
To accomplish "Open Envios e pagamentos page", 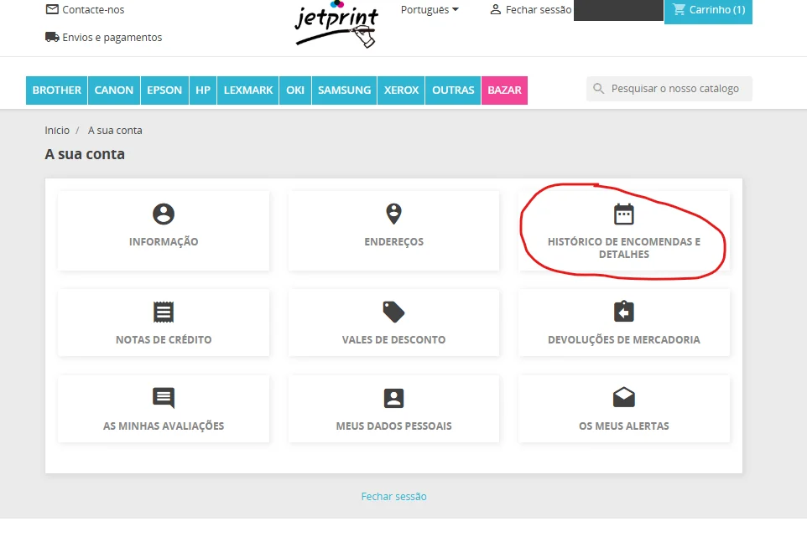I will click(112, 38).
